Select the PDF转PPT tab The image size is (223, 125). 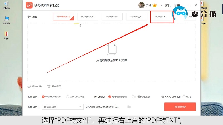112,17
